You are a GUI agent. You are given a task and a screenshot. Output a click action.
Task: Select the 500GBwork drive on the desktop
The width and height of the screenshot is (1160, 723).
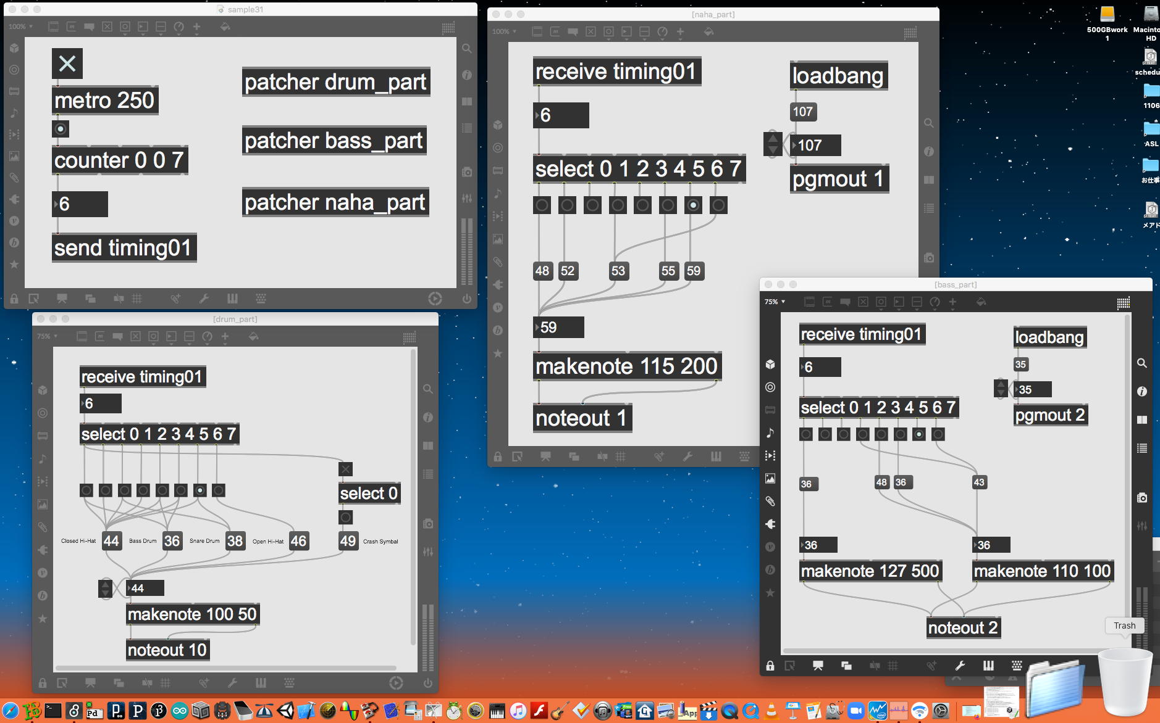pyautogui.click(x=1107, y=23)
